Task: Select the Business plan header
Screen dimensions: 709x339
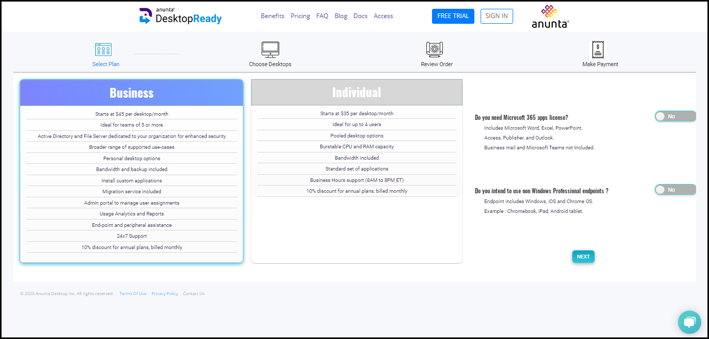Action: [132, 93]
